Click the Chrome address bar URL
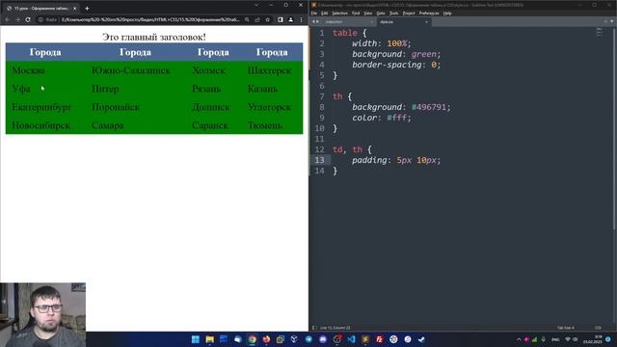This screenshot has width=617, height=347. (x=149, y=19)
